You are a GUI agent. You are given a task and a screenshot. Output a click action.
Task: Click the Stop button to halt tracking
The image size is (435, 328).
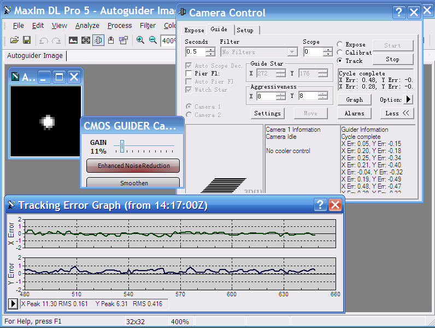click(x=392, y=59)
